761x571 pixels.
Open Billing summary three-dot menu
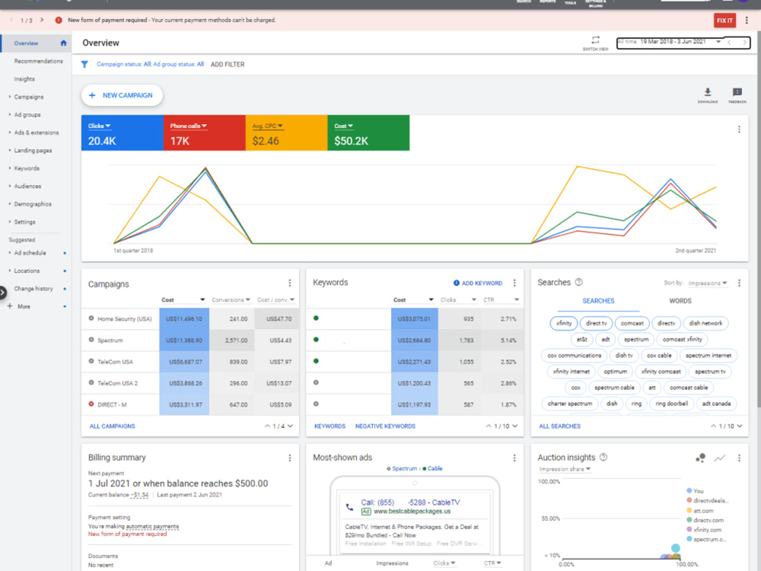tap(290, 458)
